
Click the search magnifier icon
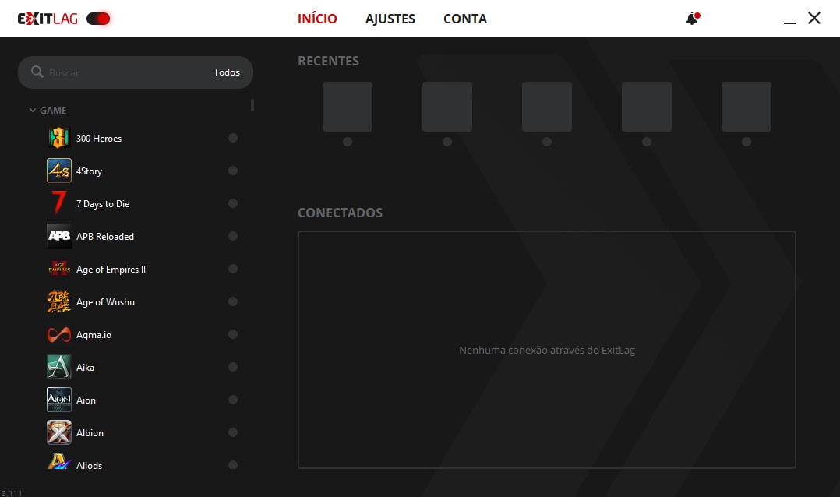click(x=37, y=72)
